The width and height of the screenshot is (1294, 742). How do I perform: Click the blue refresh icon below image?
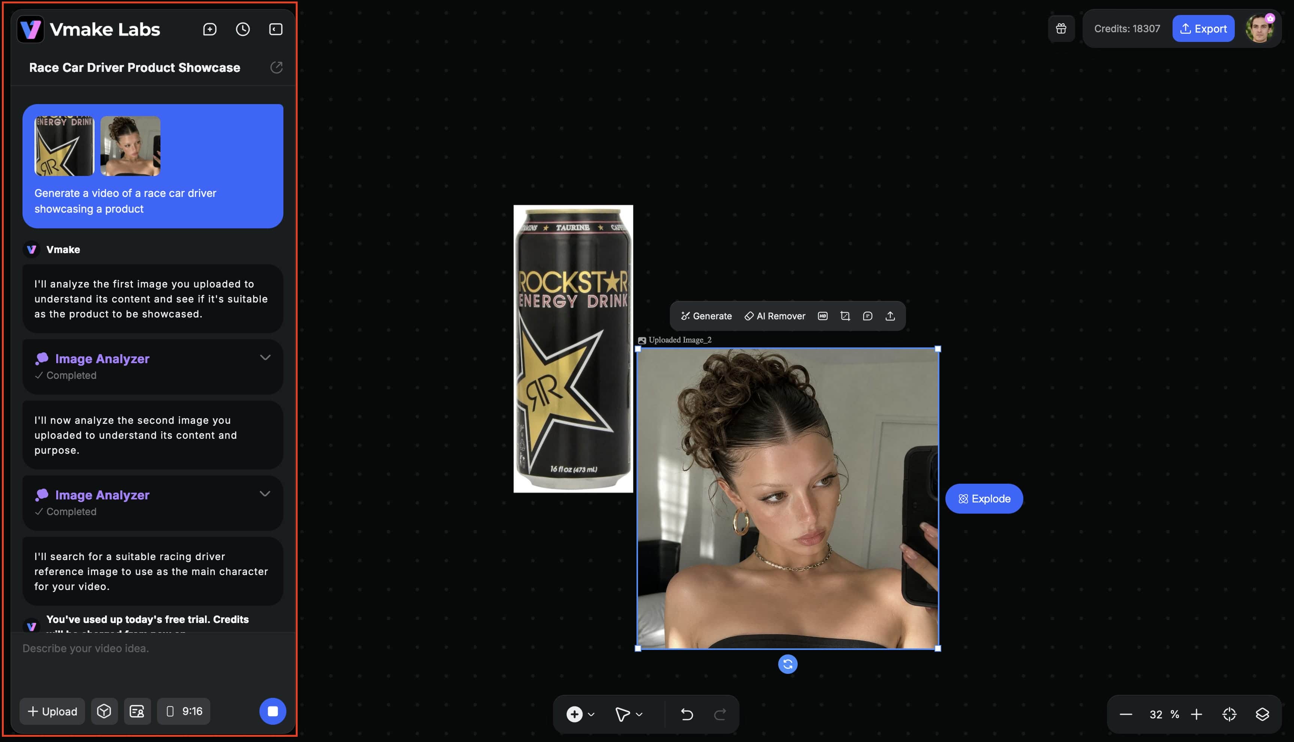[787, 664]
